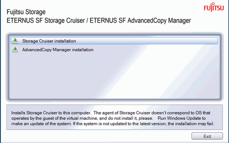Click the ETERNUS SF Storage Cruiser title text

(46, 20)
